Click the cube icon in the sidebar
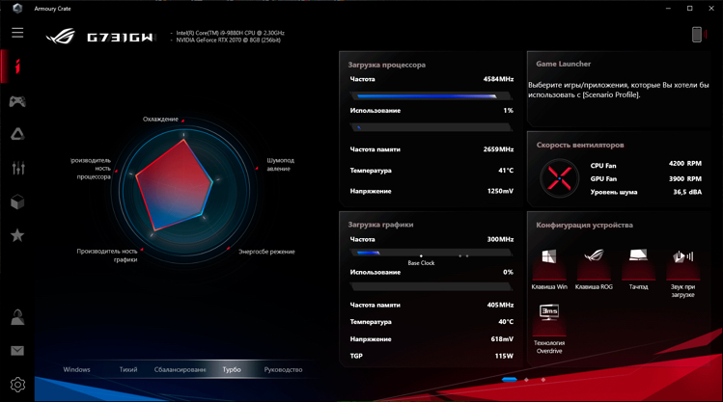This screenshot has height=402, width=723. 17,202
